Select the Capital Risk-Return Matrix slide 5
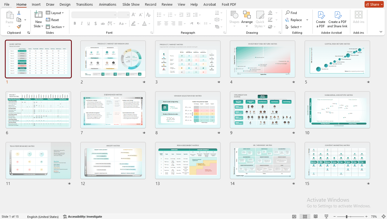This screenshot has width=387, height=219. 337,59
